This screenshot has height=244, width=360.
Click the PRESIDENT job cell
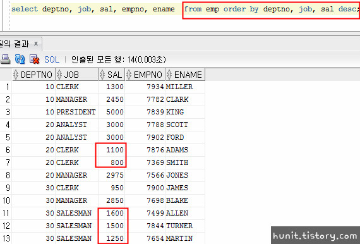tap(76, 112)
